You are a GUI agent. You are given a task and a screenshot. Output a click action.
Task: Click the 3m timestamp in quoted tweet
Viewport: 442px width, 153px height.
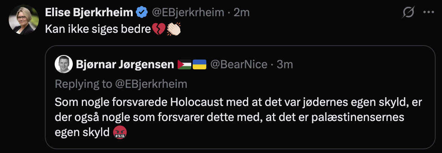click(x=285, y=64)
